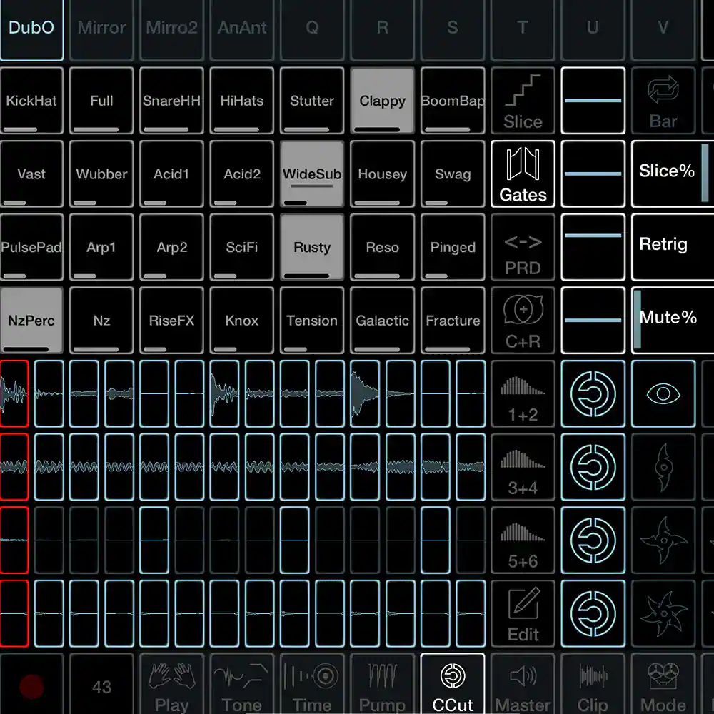Screen dimensions: 714x714
Task: Trigger the BoomBap pad
Action: [453, 101]
